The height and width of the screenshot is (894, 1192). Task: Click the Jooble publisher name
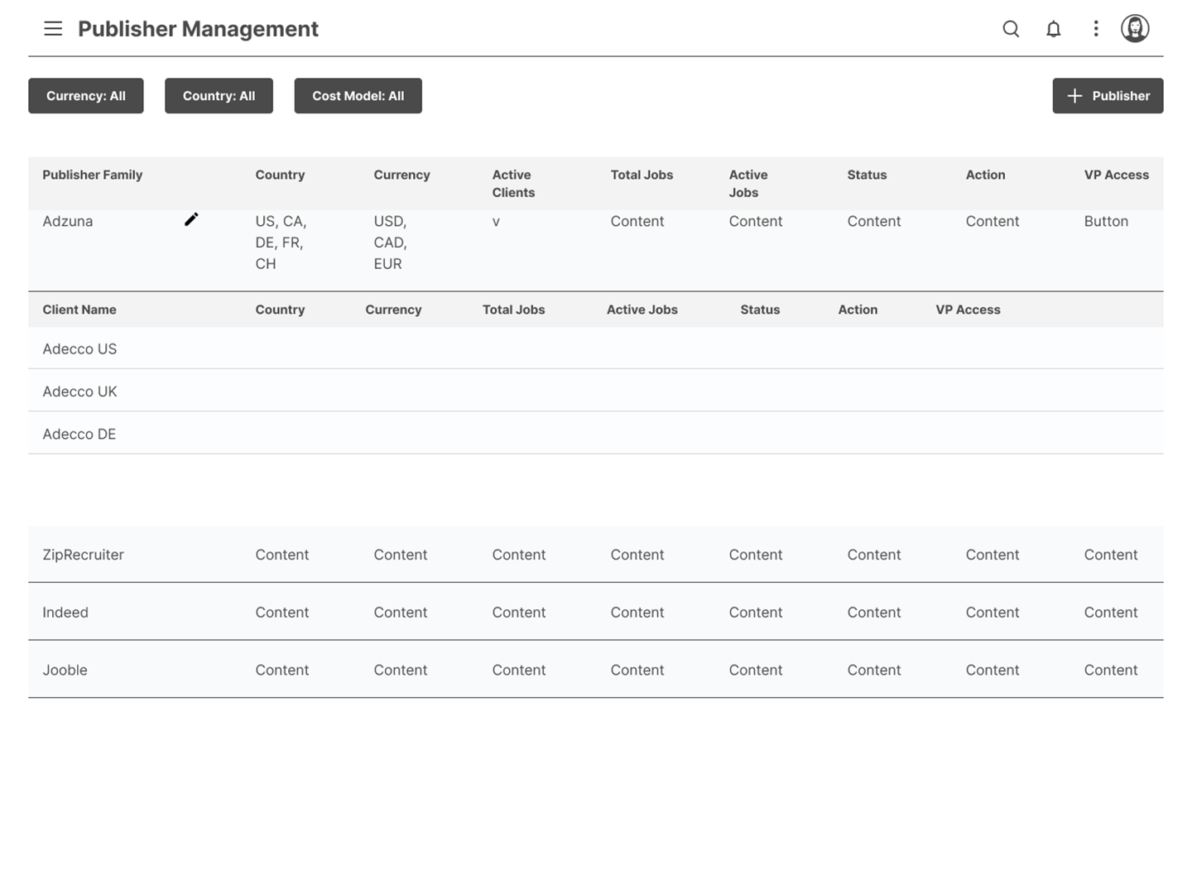coord(65,670)
